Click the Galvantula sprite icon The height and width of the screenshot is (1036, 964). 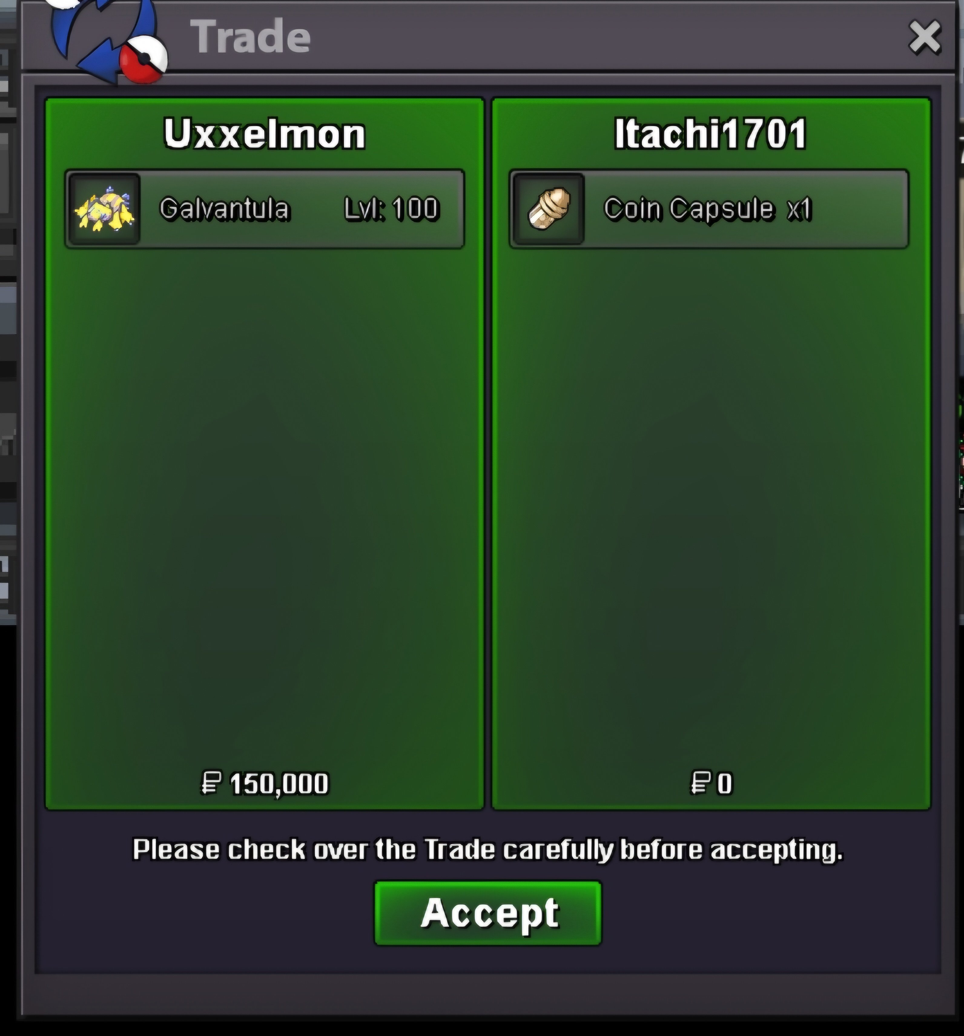104,209
